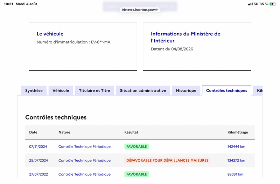280x184 pixels.
Task: Click the Informations du Ministère de l'Intérieur title
Action: pyautogui.click(x=185, y=37)
